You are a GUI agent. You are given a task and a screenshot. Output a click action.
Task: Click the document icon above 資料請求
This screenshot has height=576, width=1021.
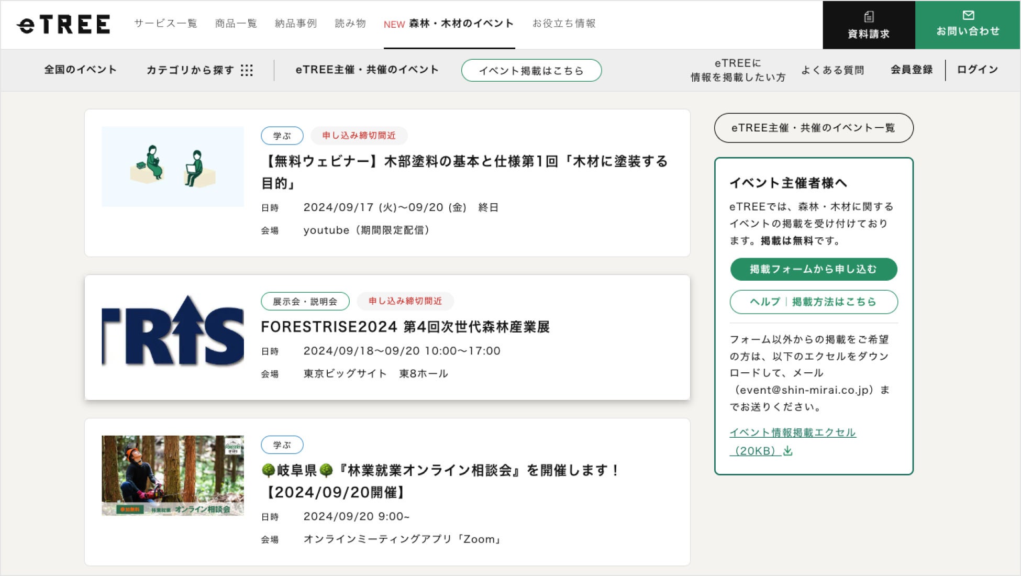869,17
